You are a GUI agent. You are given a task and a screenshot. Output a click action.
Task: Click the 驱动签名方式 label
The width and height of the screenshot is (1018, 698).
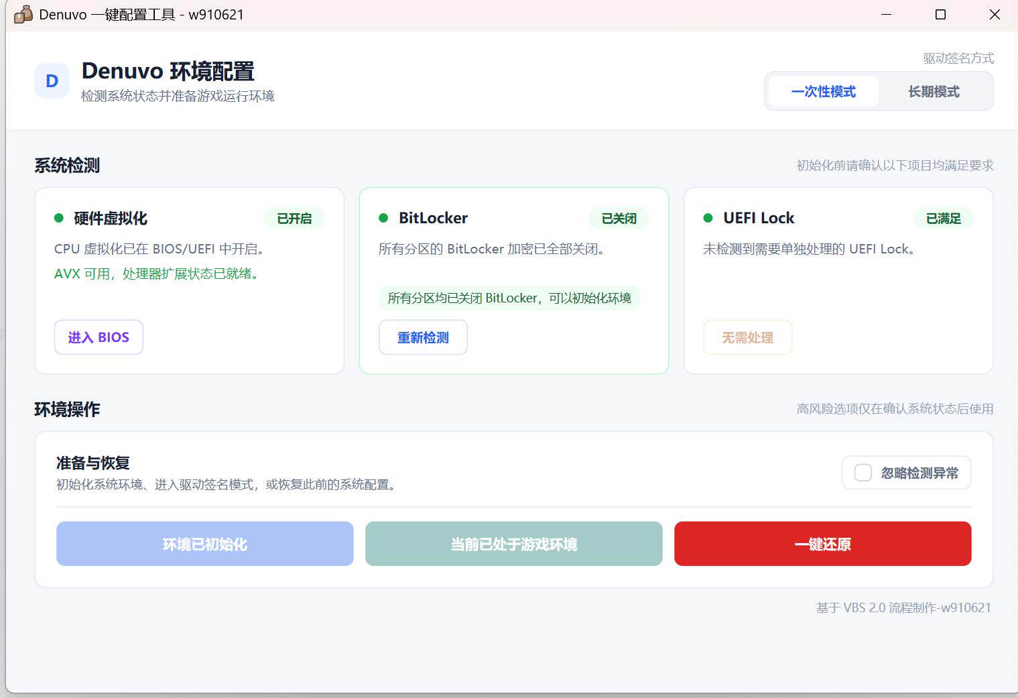pyautogui.click(x=958, y=58)
